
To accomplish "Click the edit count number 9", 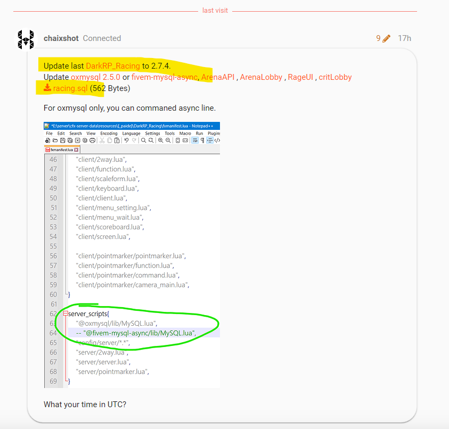I will (379, 38).
